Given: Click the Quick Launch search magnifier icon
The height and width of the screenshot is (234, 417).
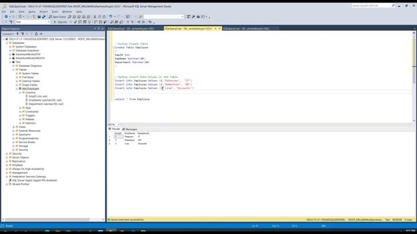Looking at the screenshot, I should (x=393, y=5).
